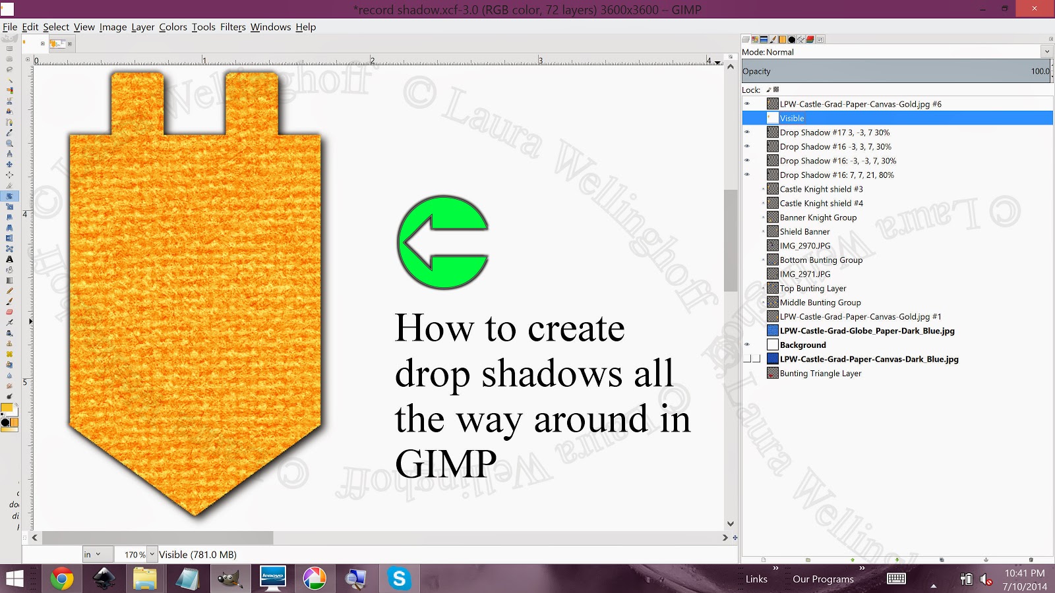Viewport: 1055px width, 593px height.
Task: Select the Pencil tool
Action: point(9,291)
